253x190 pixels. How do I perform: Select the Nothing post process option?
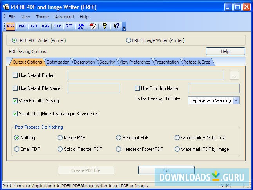point(16,138)
